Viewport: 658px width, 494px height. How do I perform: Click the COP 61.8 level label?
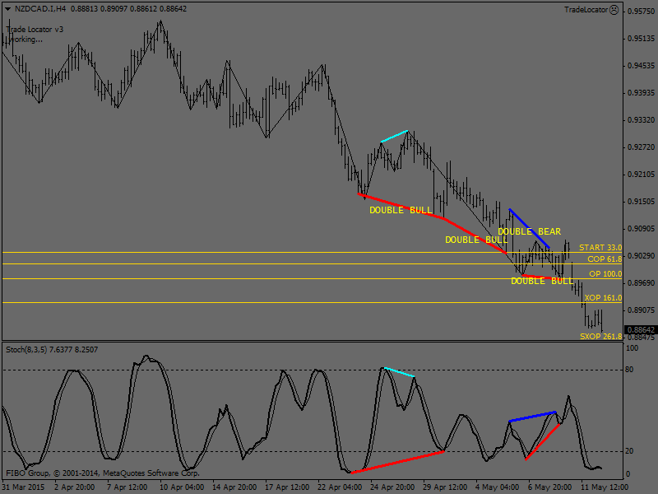click(604, 259)
